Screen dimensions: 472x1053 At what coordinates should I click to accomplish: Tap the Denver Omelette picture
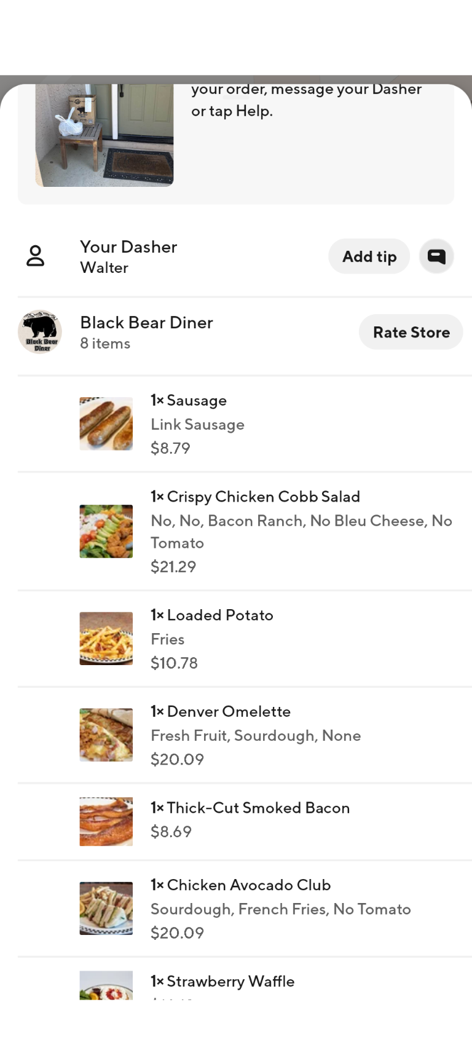click(x=106, y=735)
